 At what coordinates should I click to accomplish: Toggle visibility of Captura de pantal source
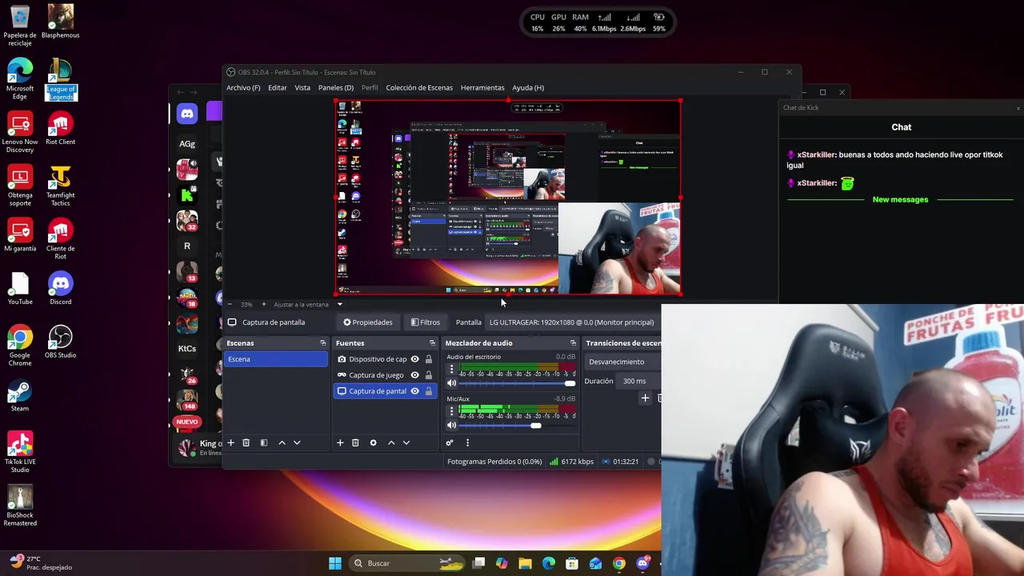pyautogui.click(x=414, y=391)
